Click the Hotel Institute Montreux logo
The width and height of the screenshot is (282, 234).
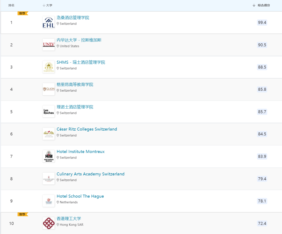(x=49, y=156)
